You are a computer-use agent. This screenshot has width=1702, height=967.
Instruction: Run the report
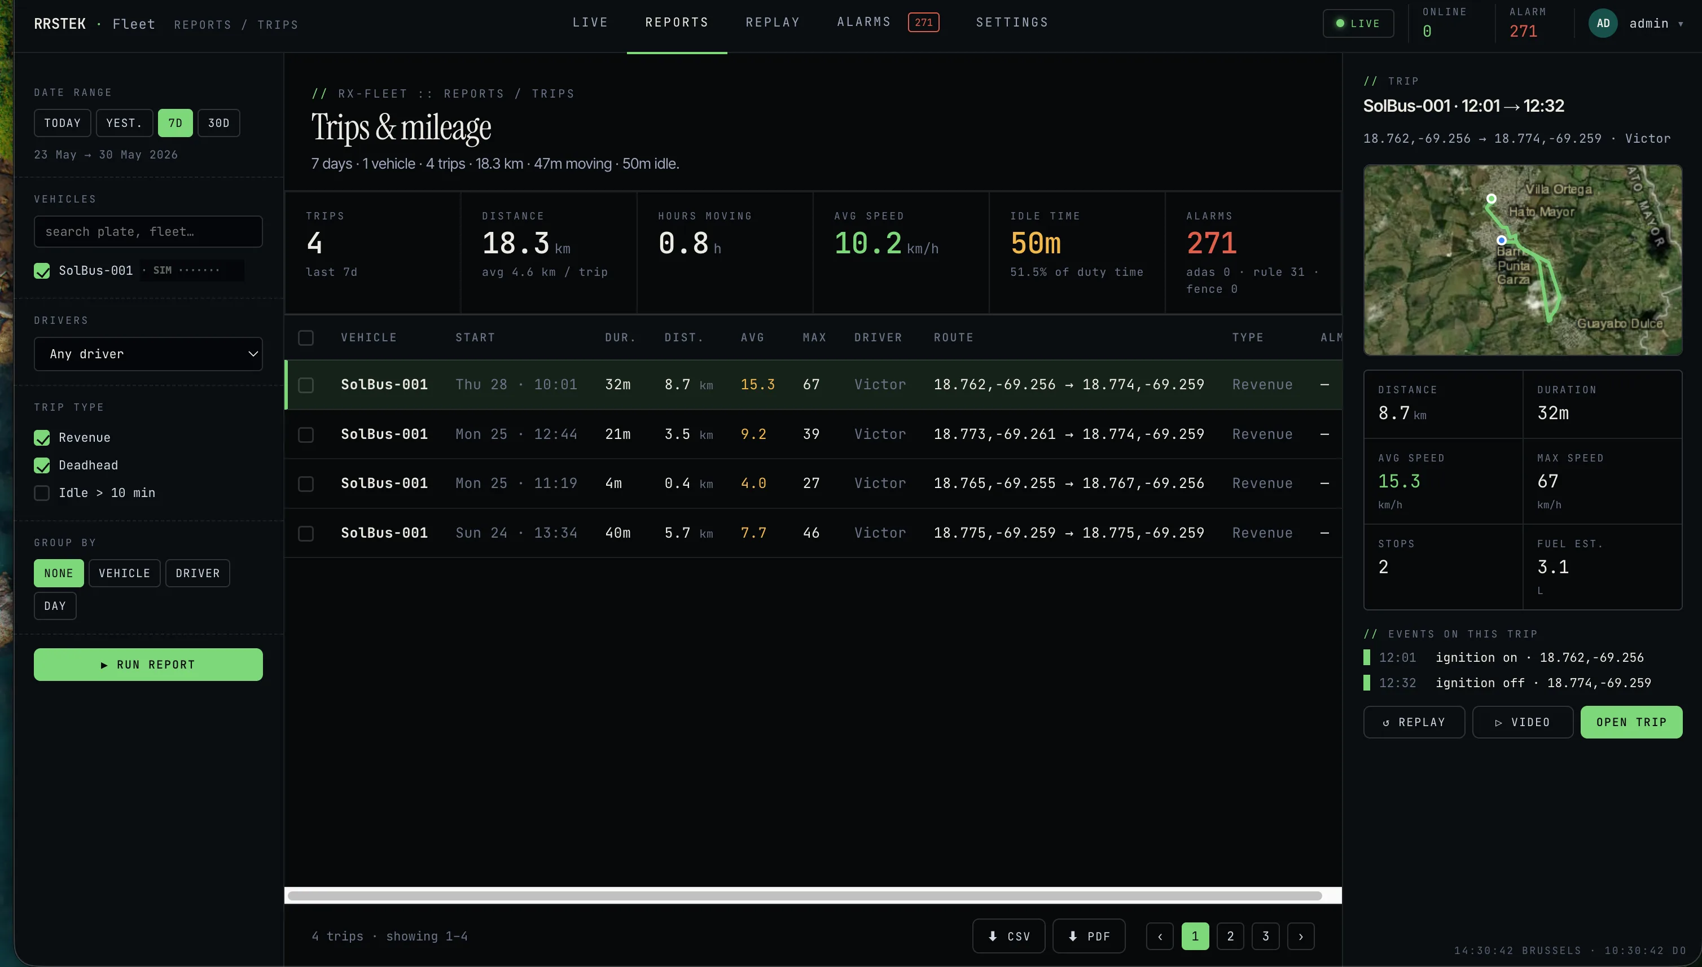coord(148,664)
